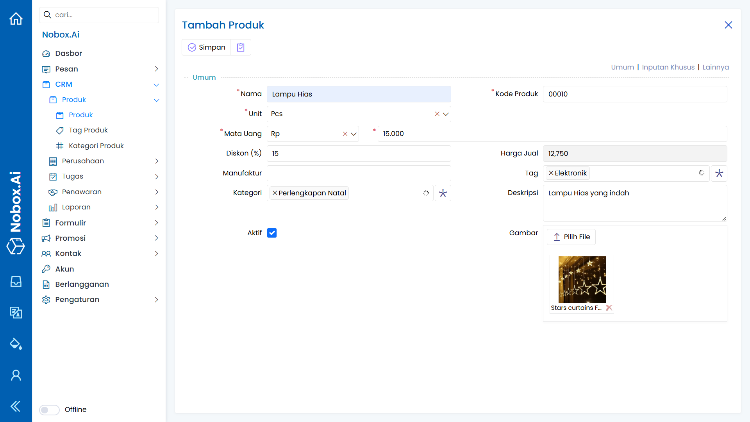Remove the Perlengkapan Natal category chip
The height and width of the screenshot is (422, 750).
[x=275, y=193]
